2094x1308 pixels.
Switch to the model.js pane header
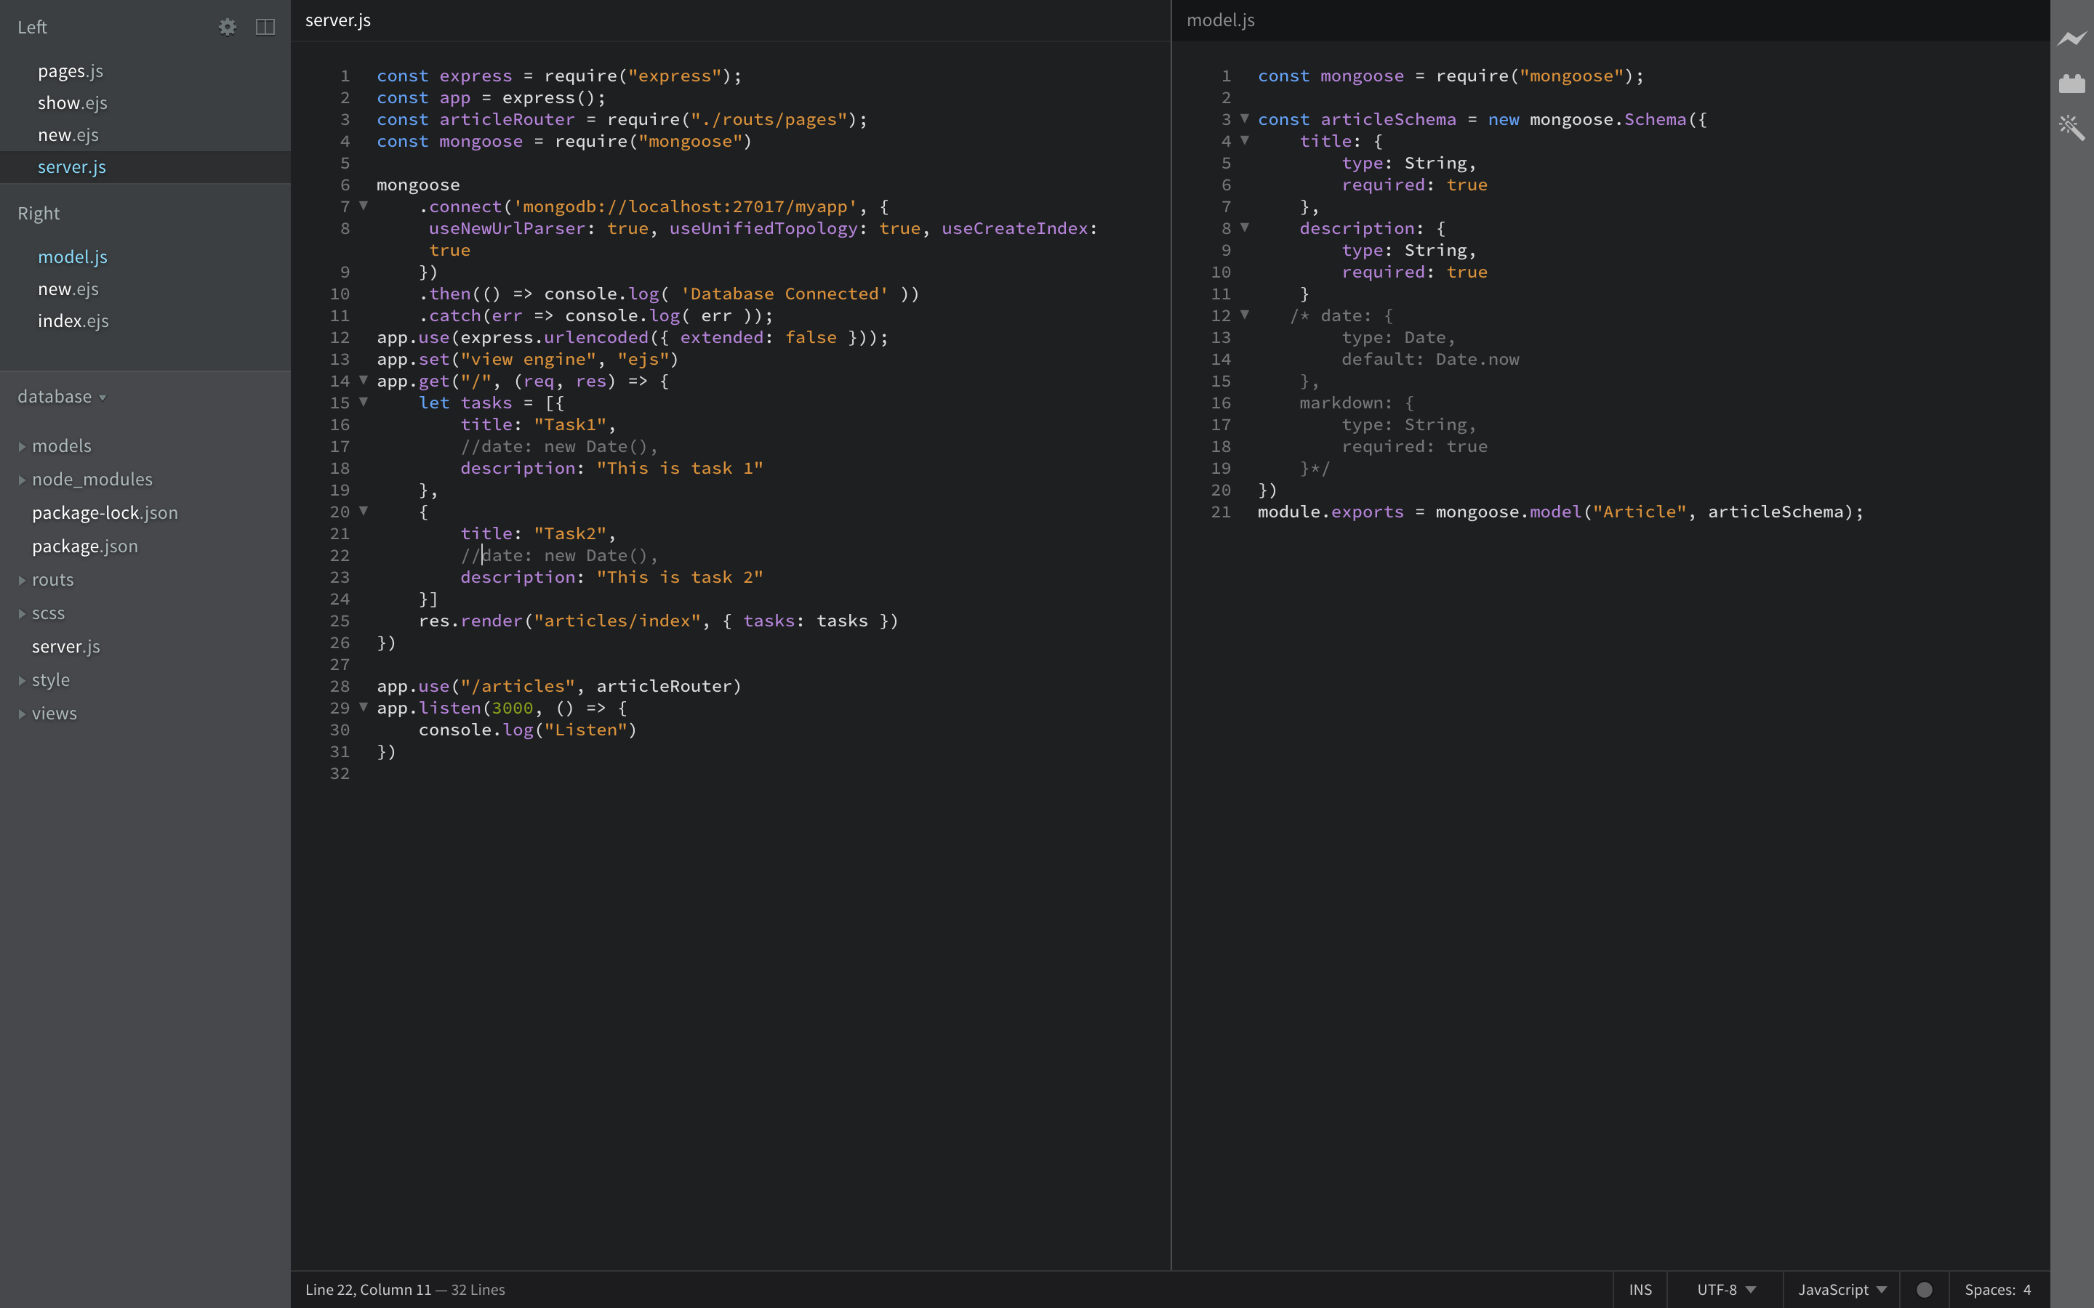1220,20
